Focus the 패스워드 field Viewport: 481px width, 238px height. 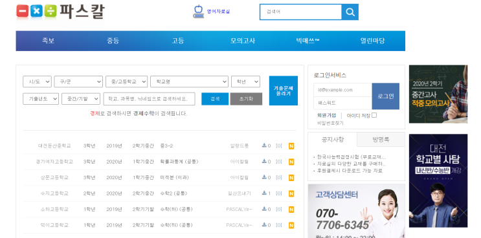click(x=342, y=103)
